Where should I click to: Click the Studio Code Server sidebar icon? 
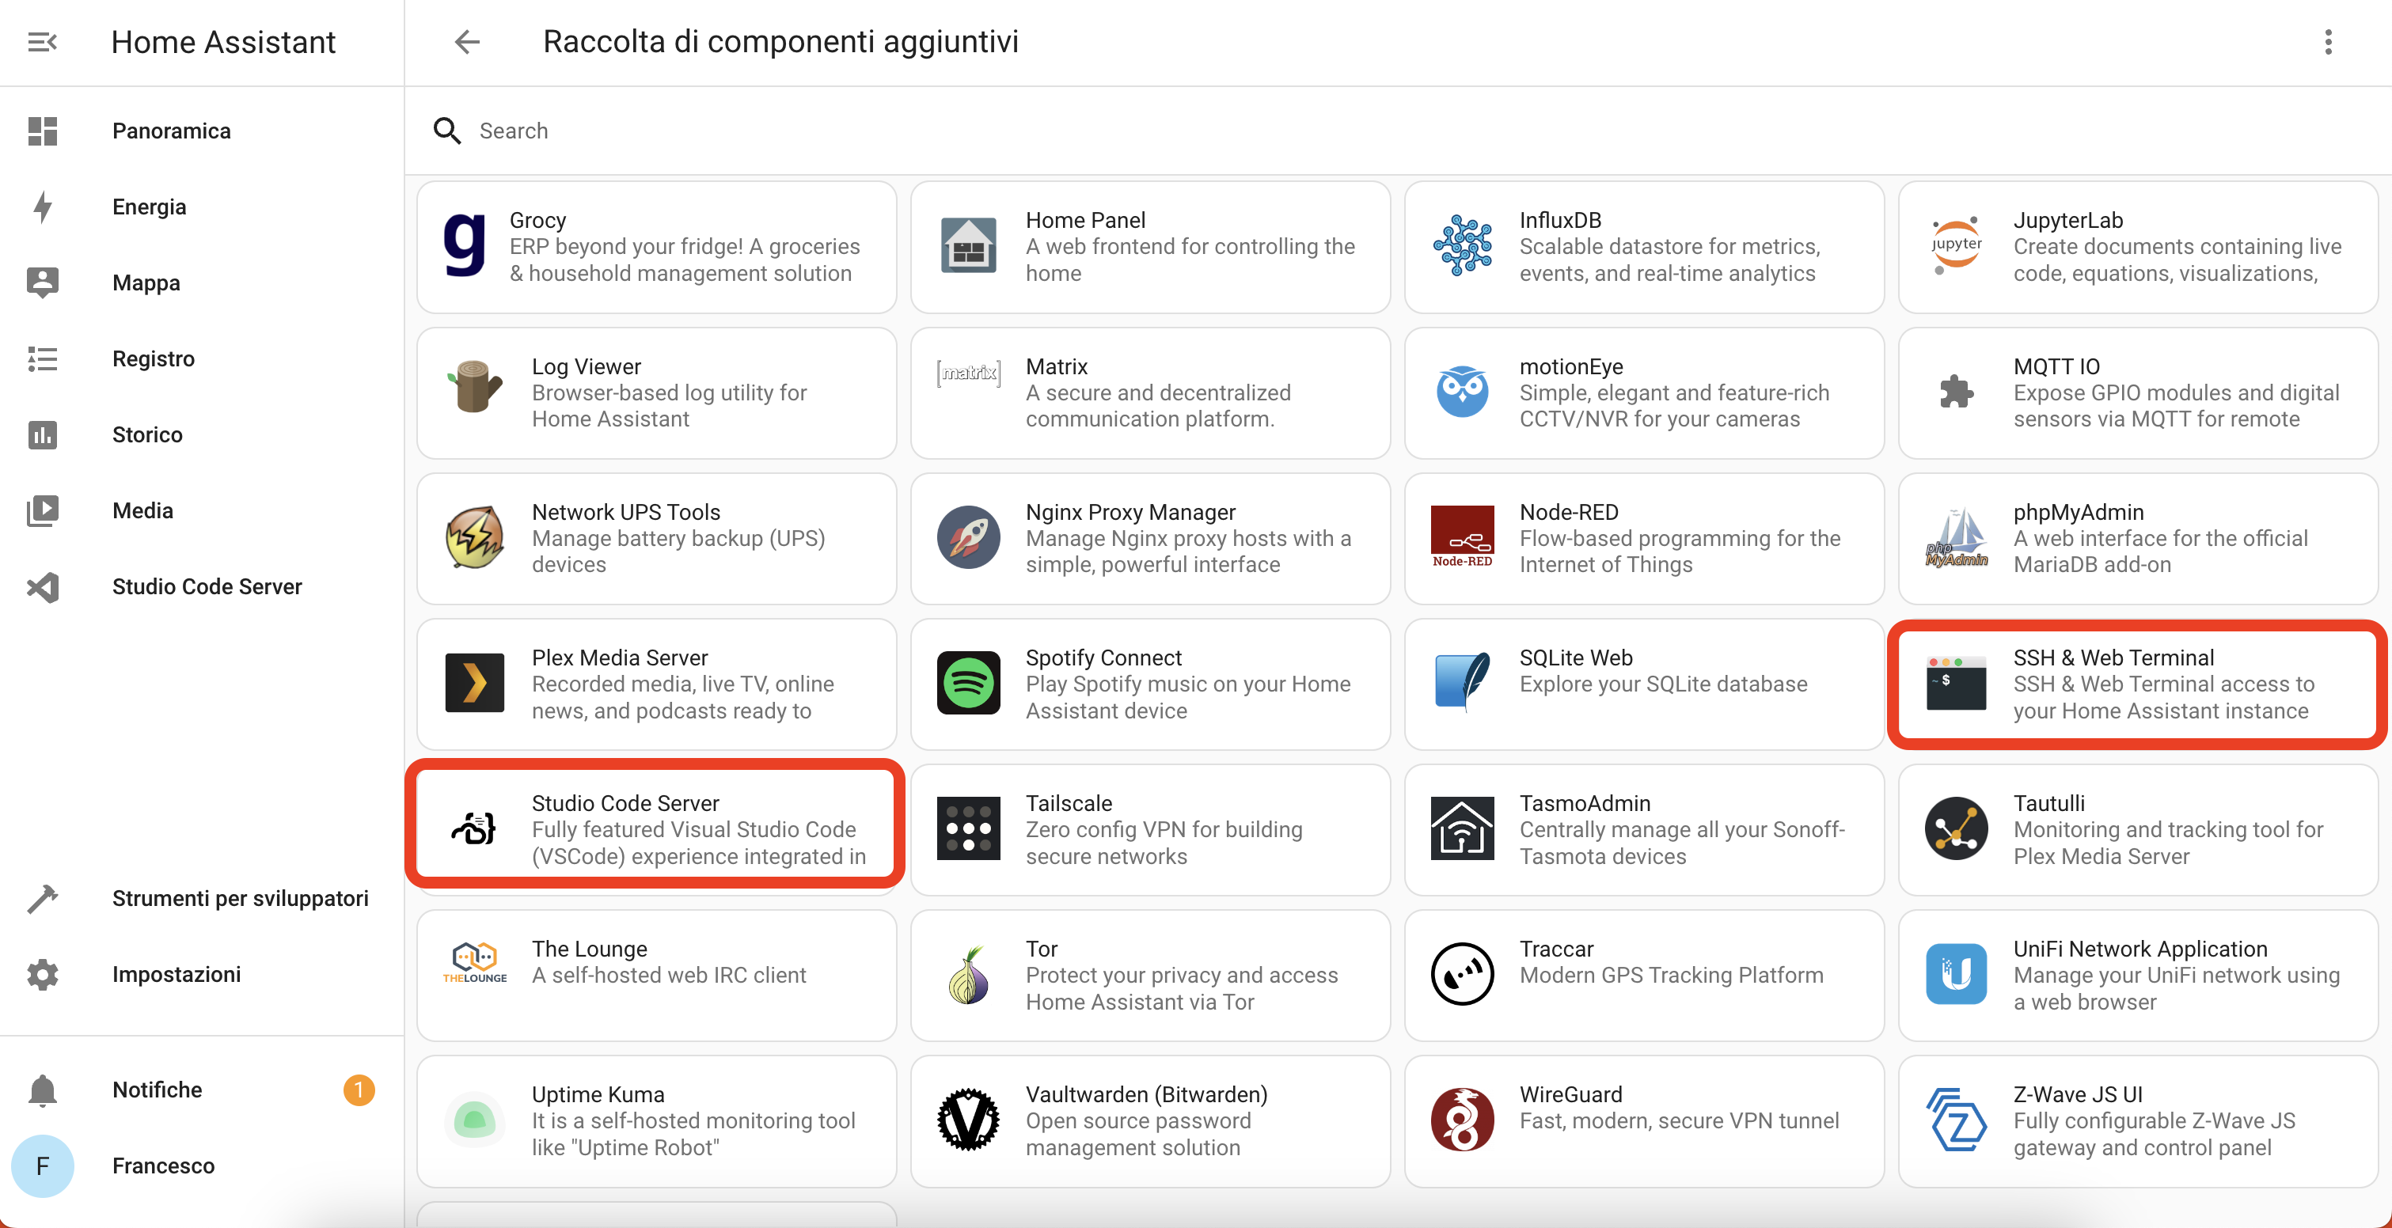coord(43,586)
